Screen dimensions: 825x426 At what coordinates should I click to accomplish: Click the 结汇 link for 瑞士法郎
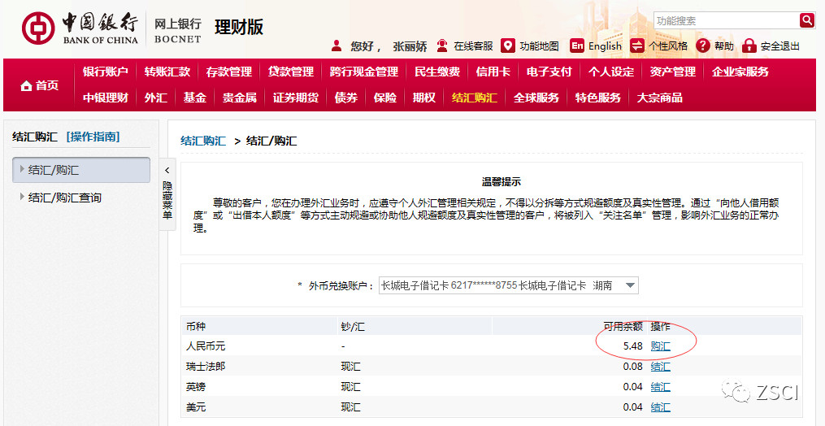pos(660,367)
